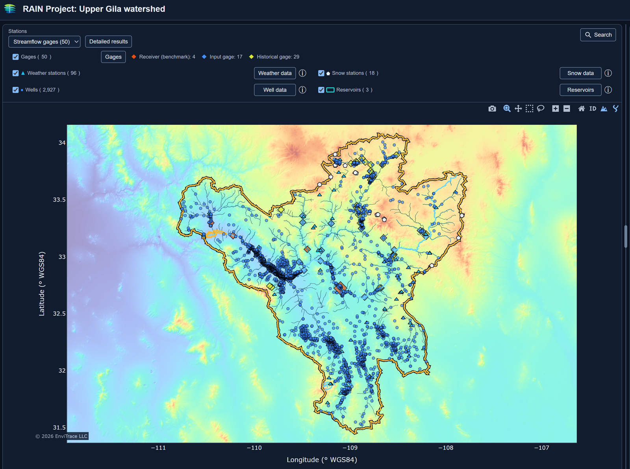Image resolution: width=630 pixels, height=469 pixels.
Task: Open Well data
Action: (x=275, y=90)
